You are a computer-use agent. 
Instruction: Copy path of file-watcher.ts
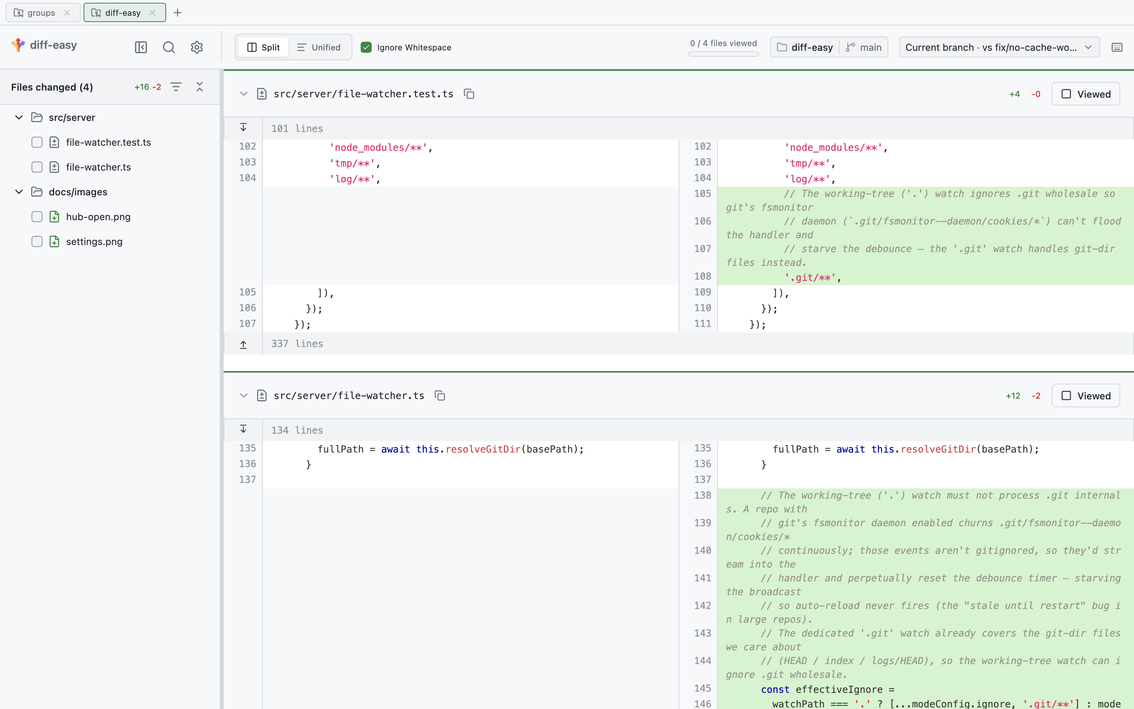pos(440,396)
